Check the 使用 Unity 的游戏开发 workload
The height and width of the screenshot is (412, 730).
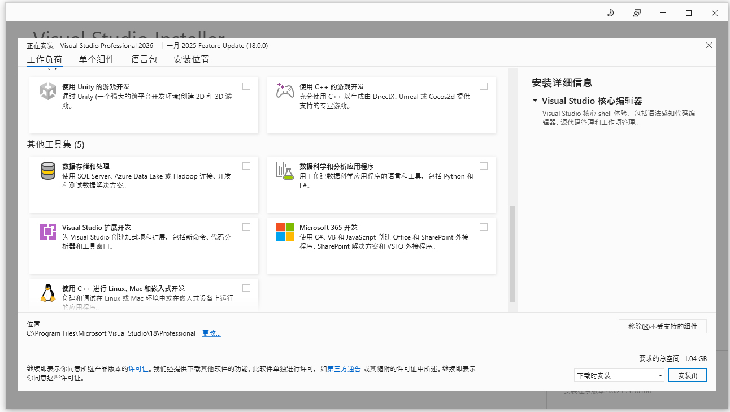(x=246, y=86)
